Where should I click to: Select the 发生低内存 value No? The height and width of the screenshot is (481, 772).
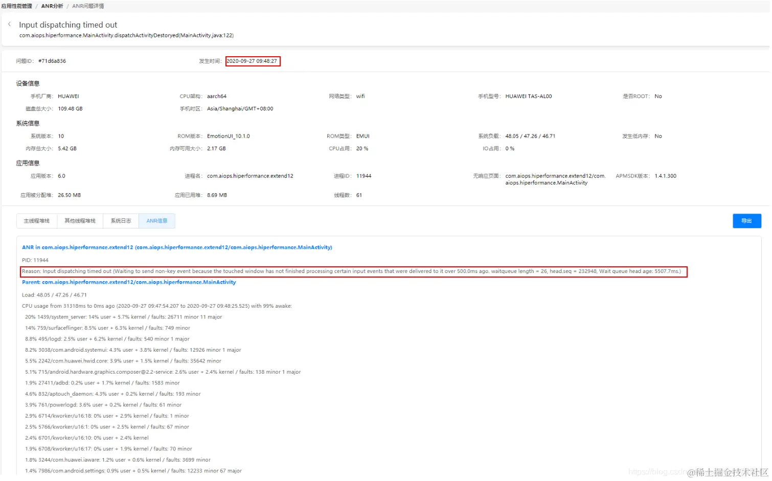(x=658, y=136)
